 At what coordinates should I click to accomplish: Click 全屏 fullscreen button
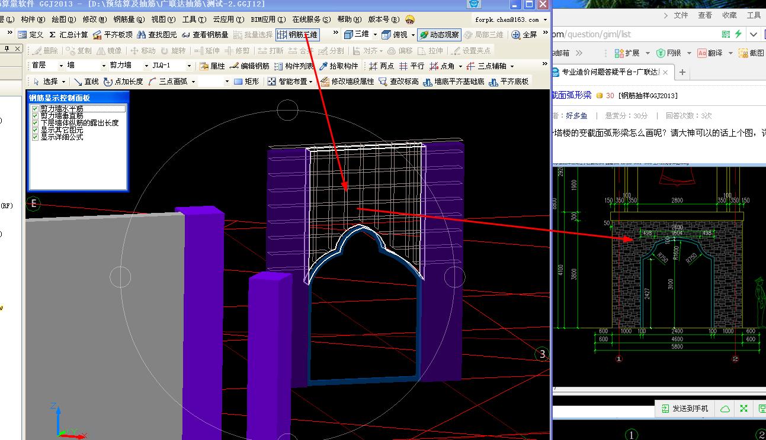[x=524, y=35]
